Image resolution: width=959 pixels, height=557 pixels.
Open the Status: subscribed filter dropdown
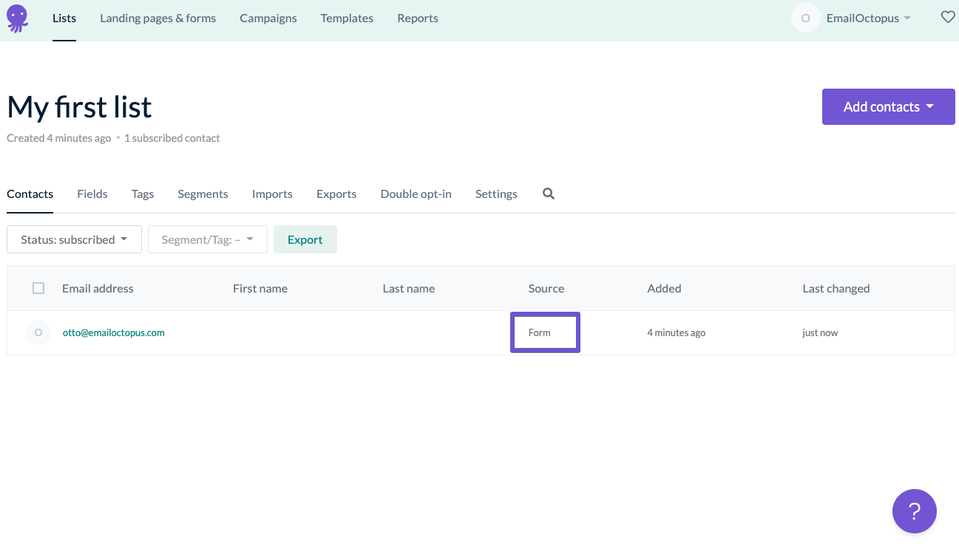(x=74, y=239)
